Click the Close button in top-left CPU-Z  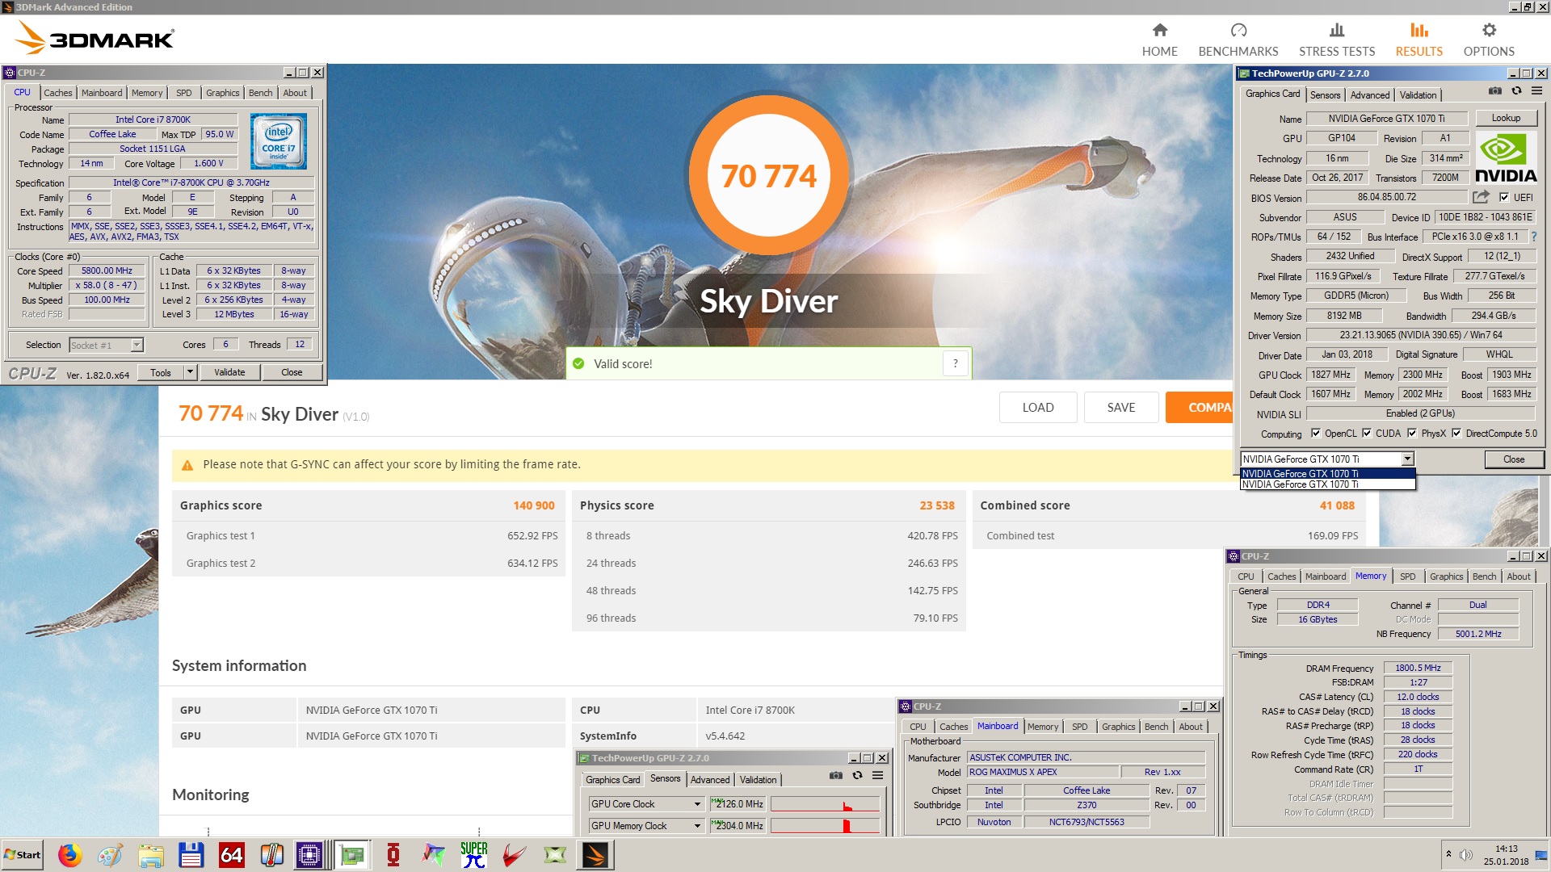point(292,372)
